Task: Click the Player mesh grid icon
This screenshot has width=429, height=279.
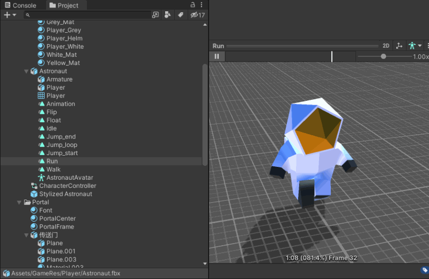Action: [x=41, y=96]
